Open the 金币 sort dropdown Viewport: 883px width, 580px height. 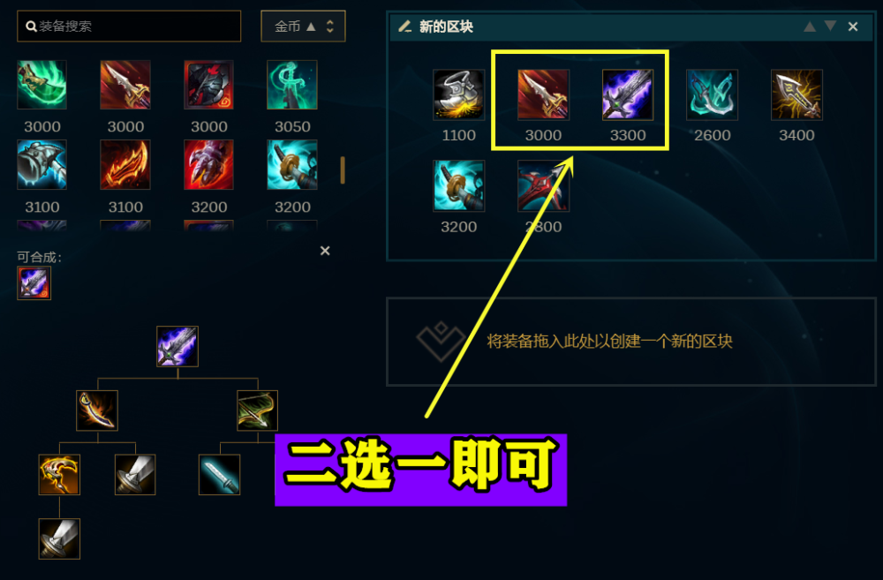(x=303, y=26)
